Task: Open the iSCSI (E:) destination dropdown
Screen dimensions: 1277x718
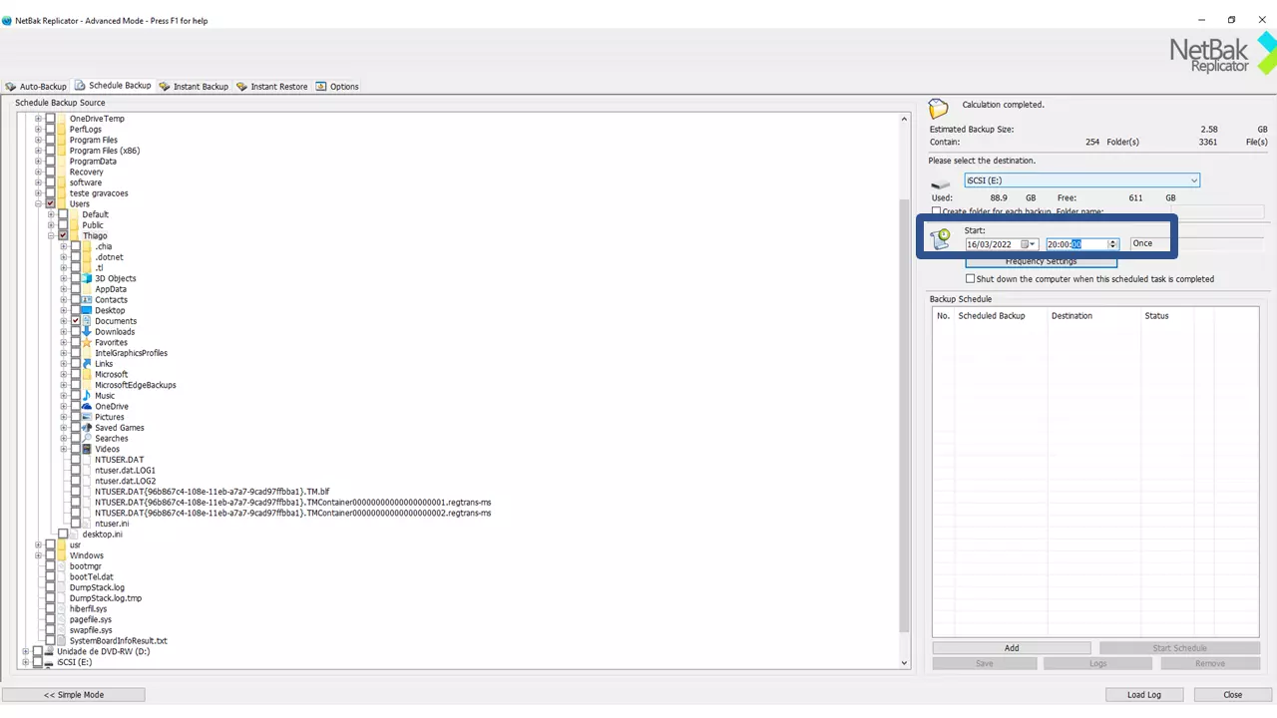Action: click(1193, 180)
